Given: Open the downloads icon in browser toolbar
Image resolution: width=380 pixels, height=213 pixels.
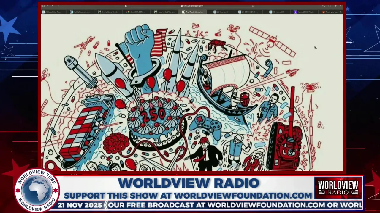Looking at the screenshot, I should tap(324, 6).
